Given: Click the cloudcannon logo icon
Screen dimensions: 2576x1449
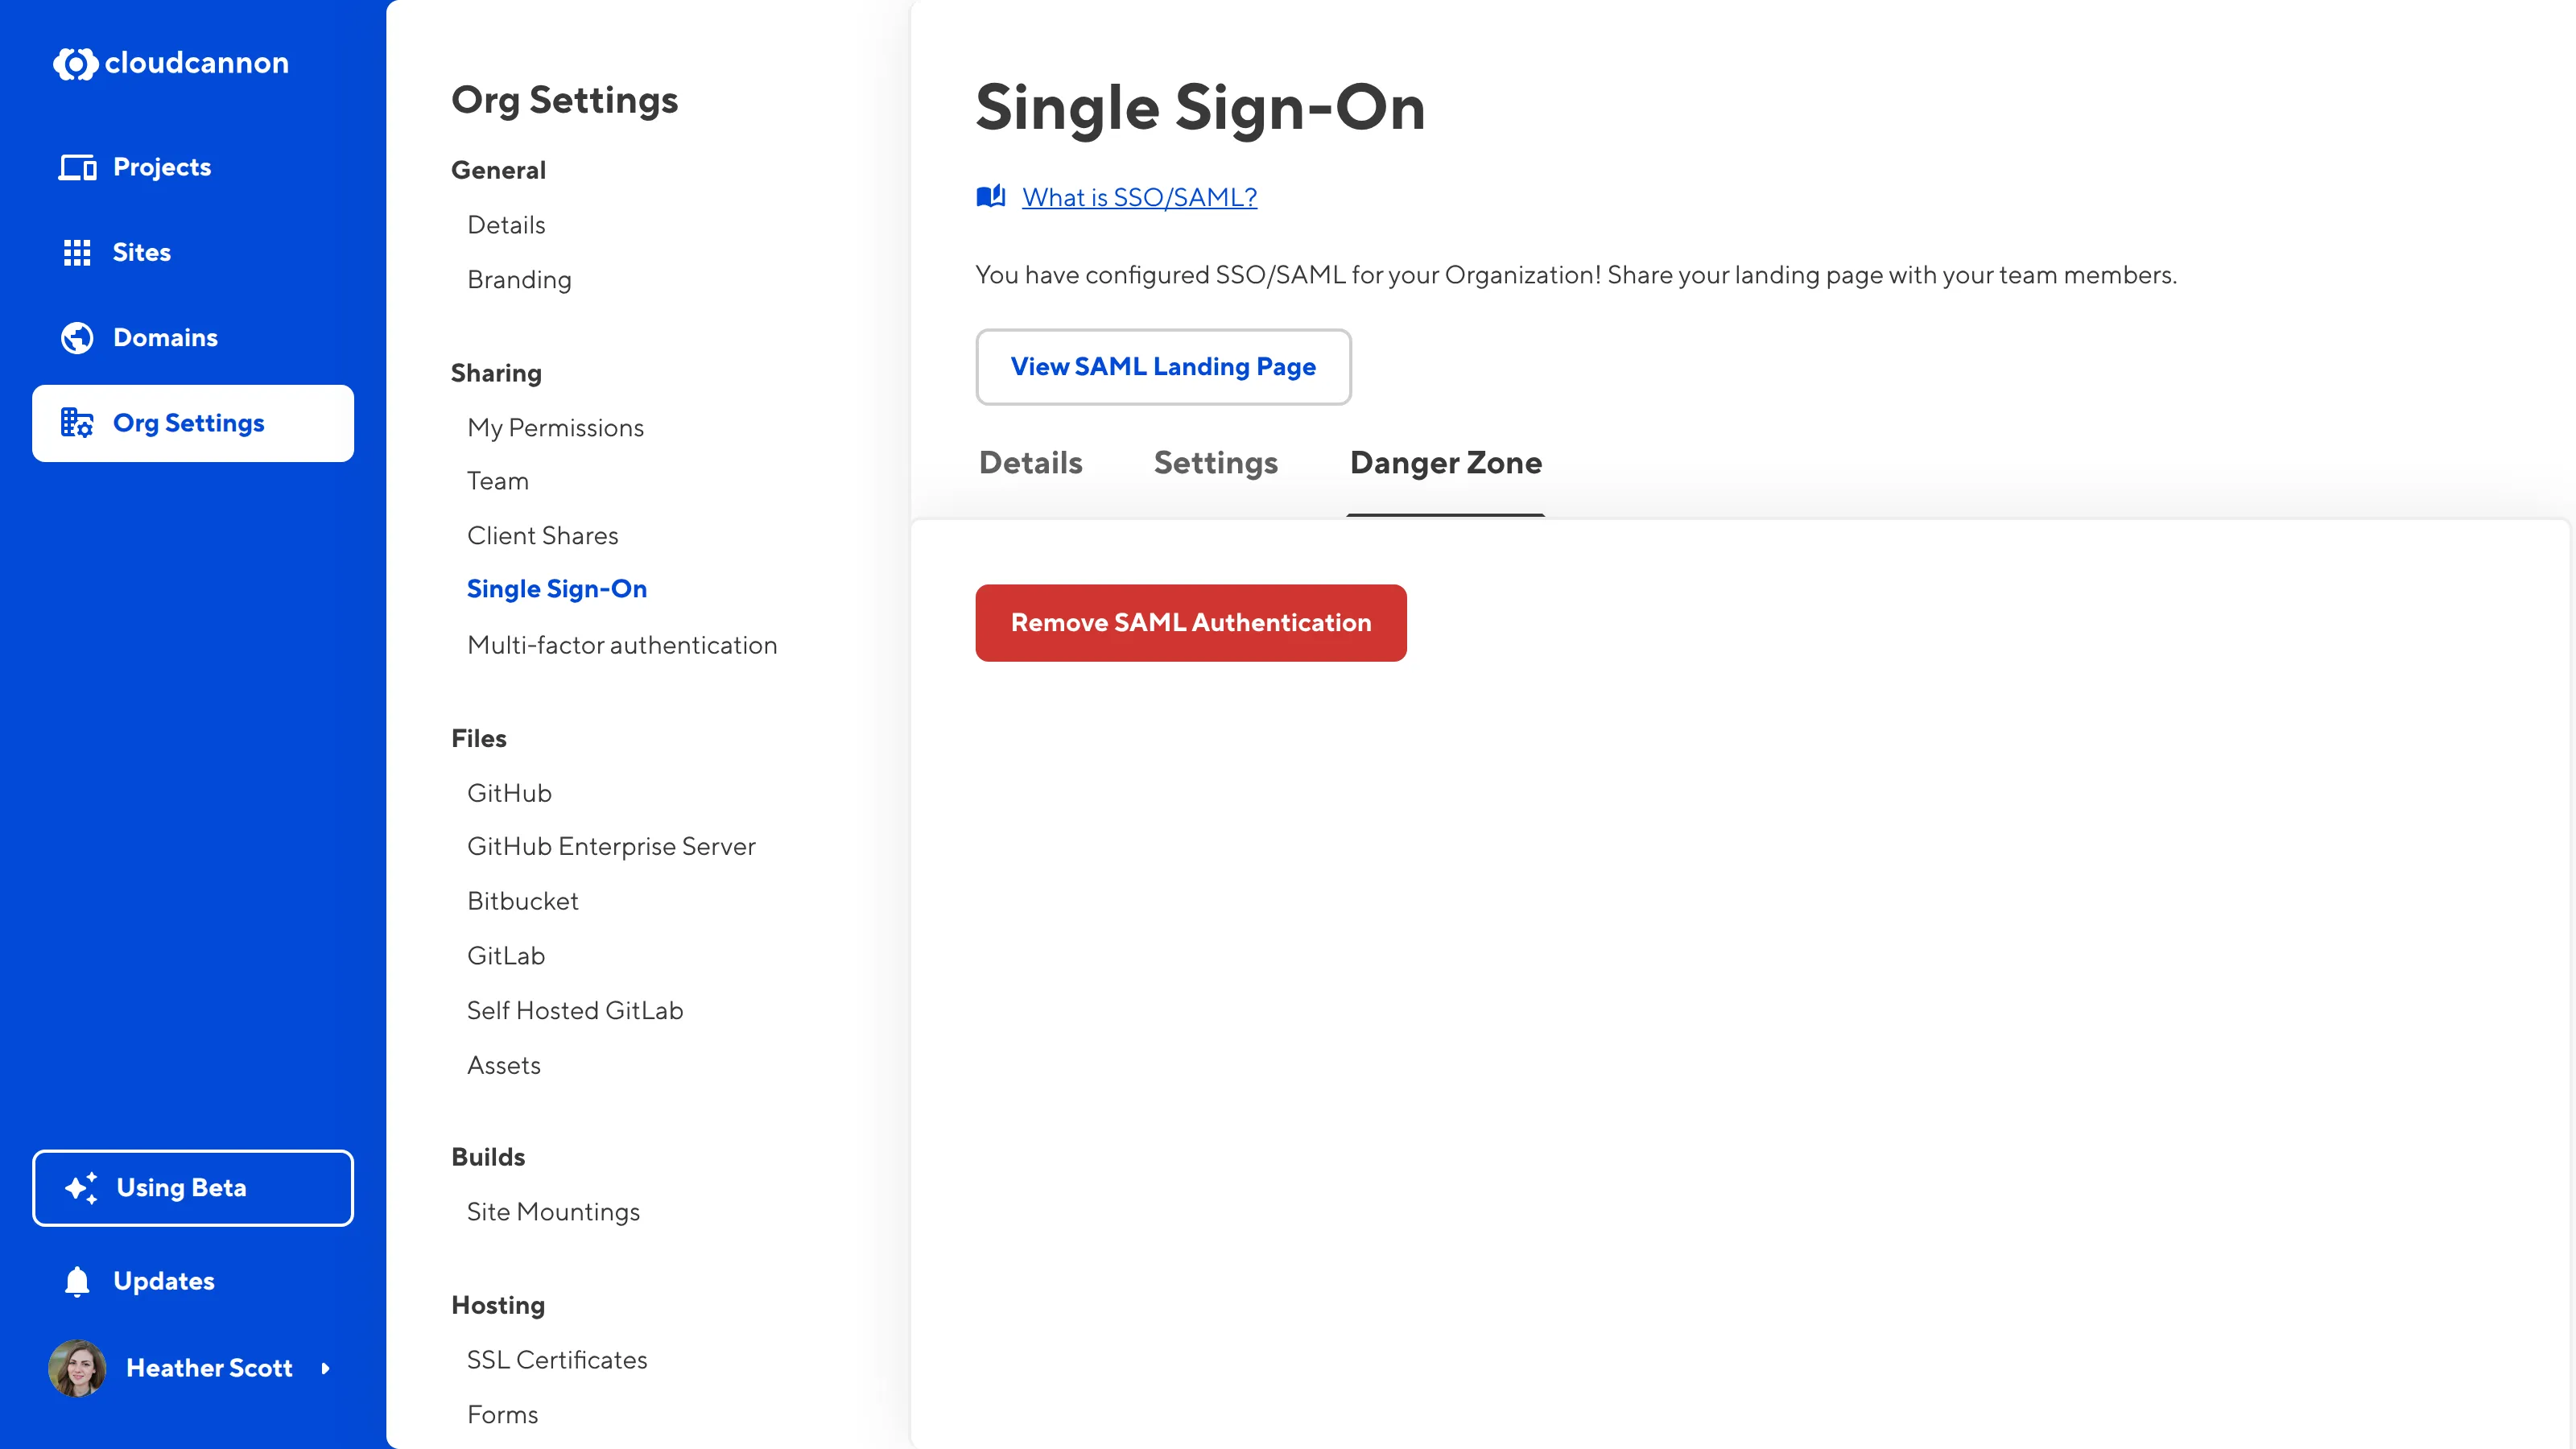Looking at the screenshot, I should coord(77,63).
